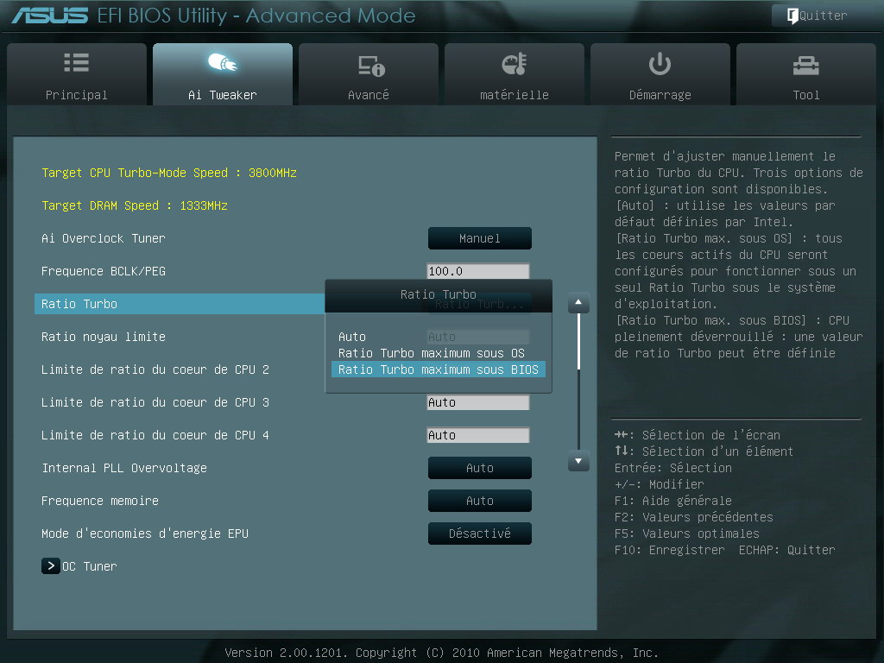Select the Ratio noyau limite row
Viewport: 884px width, 663px height.
(104, 337)
